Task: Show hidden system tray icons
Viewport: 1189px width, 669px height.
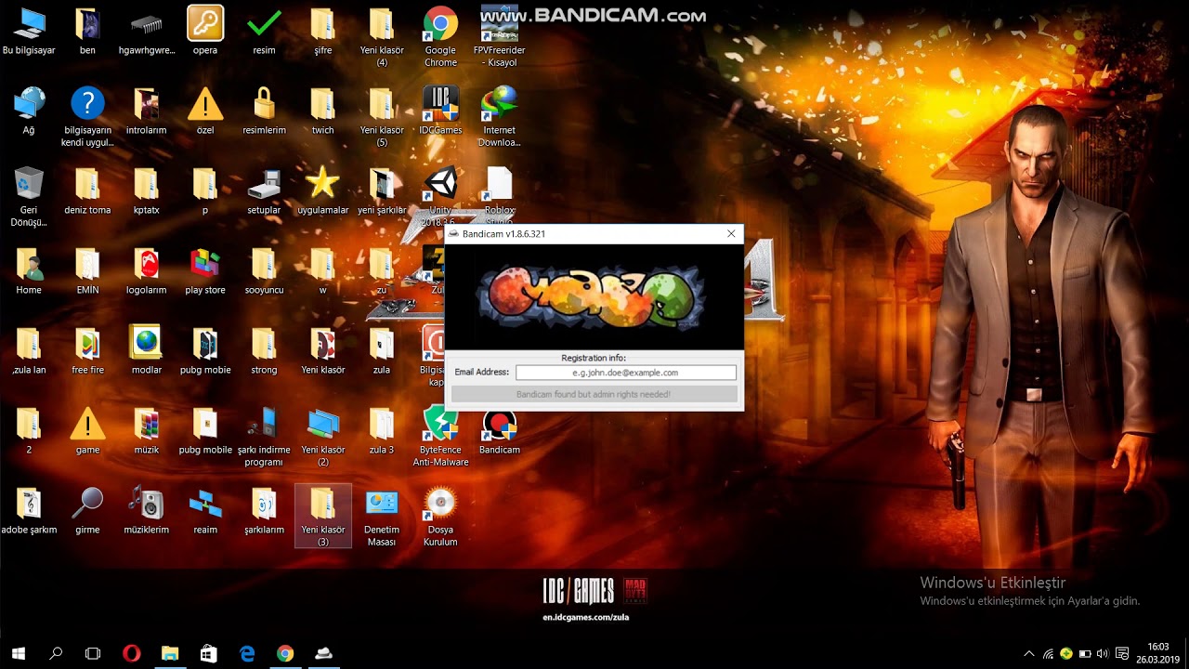Action: [x=1028, y=653]
